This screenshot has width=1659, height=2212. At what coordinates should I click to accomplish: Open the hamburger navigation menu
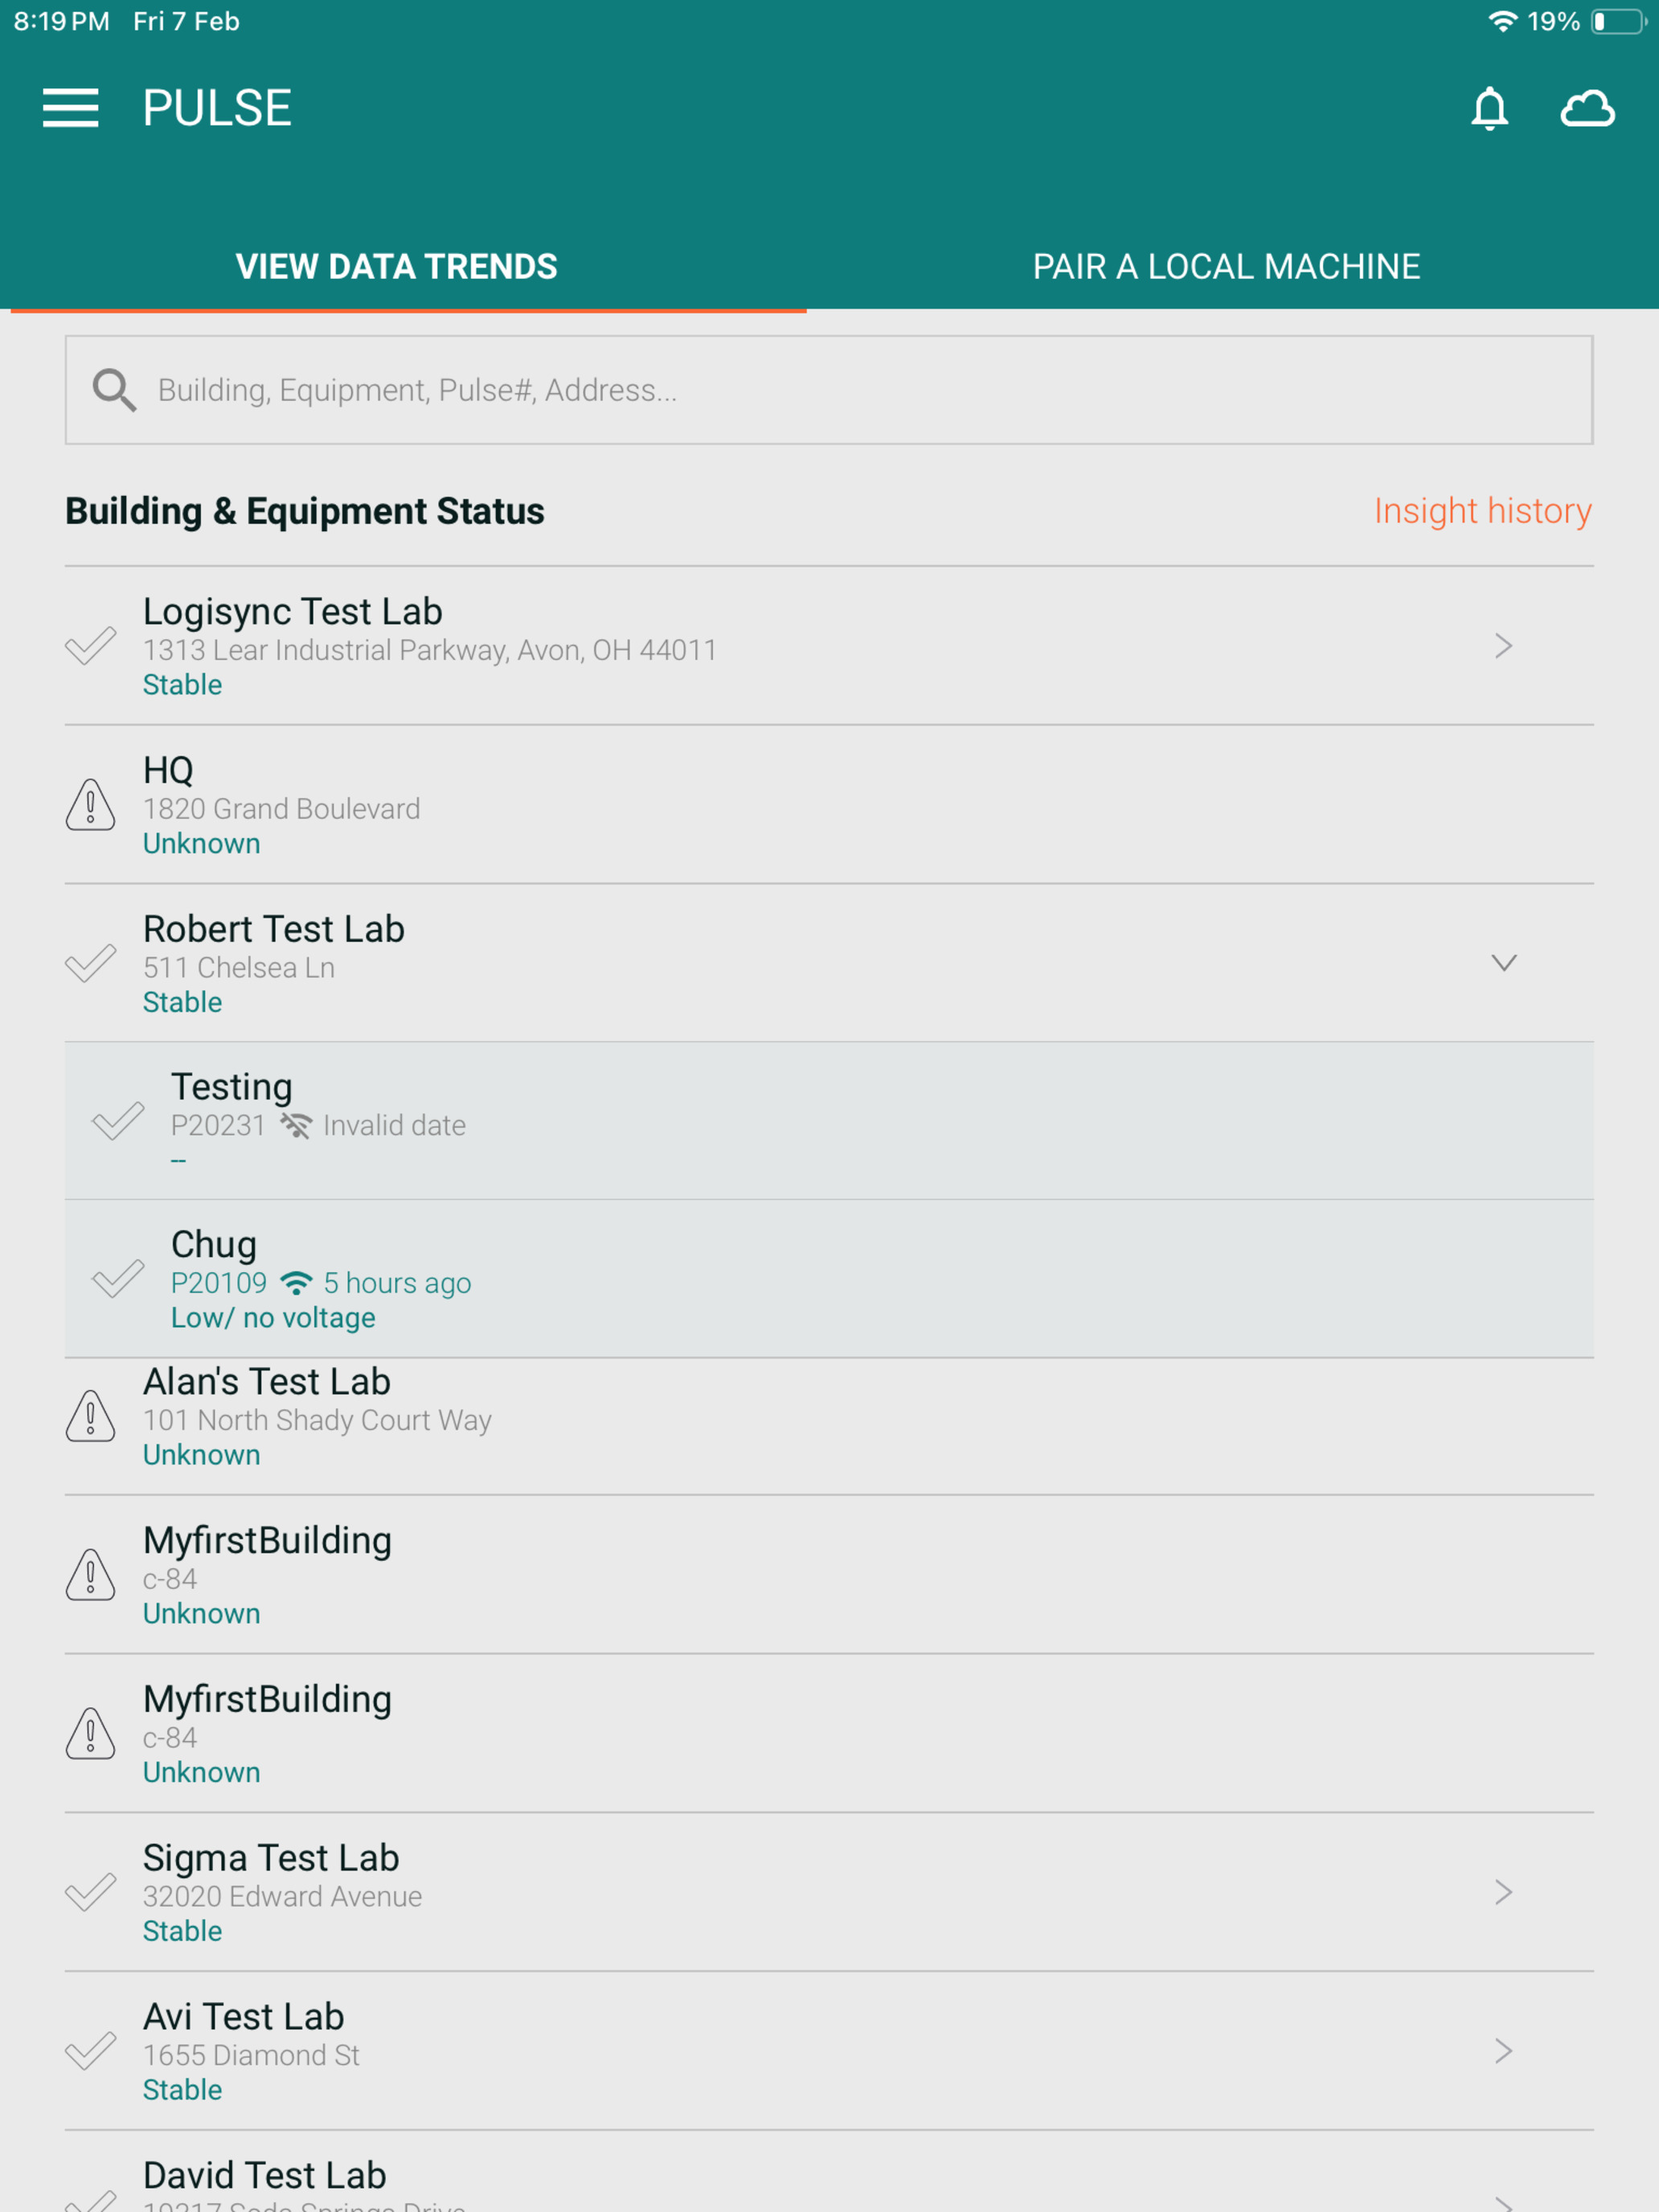70,107
